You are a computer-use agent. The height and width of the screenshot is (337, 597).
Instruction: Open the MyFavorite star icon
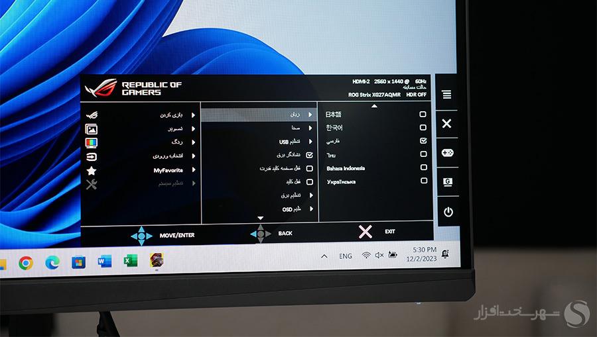92,170
